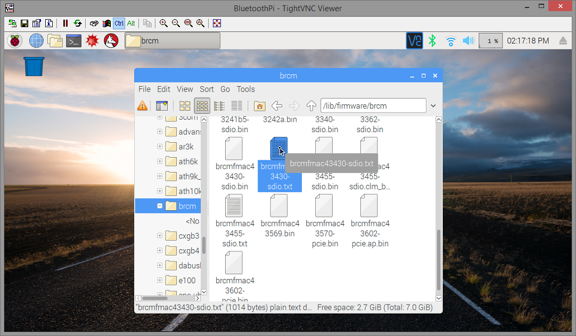Go to the home folder

[259, 106]
